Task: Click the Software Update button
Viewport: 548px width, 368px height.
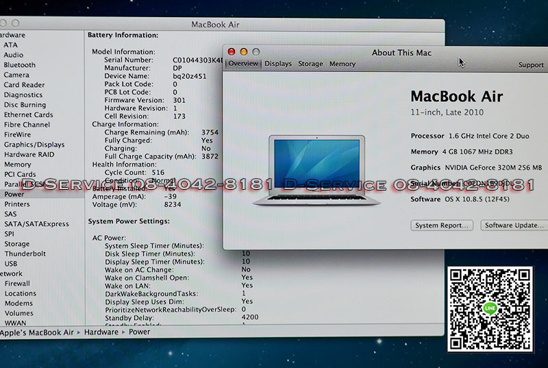Action: [514, 225]
